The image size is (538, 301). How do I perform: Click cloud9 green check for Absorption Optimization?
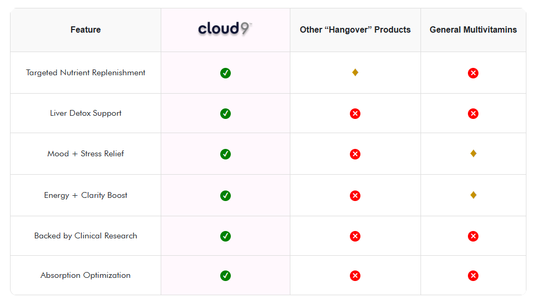(226, 276)
